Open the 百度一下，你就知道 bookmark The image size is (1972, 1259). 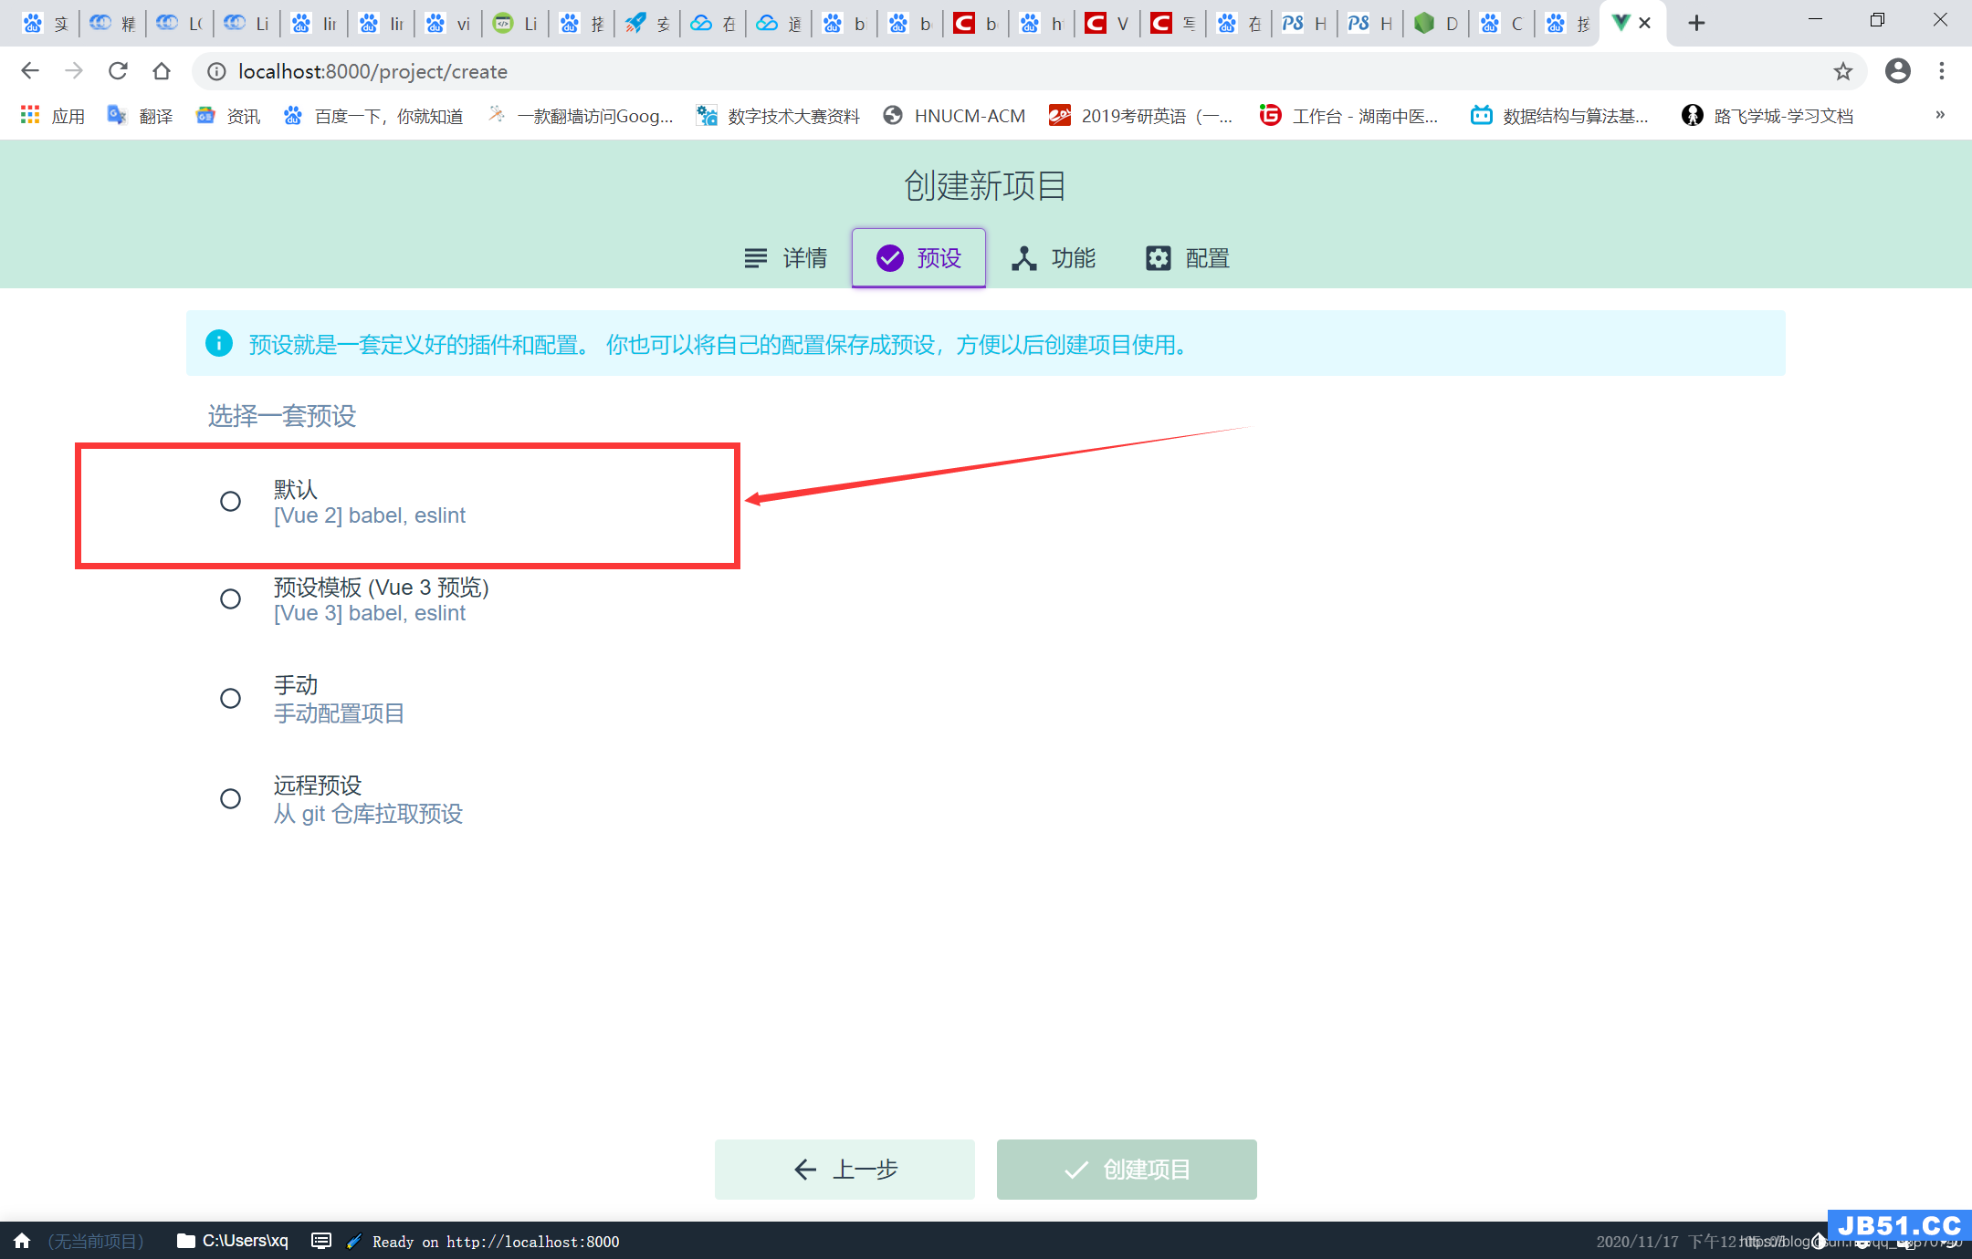point(373,116)
